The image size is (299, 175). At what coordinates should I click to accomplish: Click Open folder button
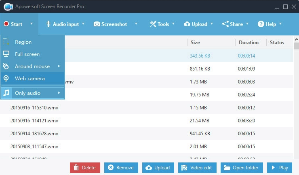tap(242, 168)
